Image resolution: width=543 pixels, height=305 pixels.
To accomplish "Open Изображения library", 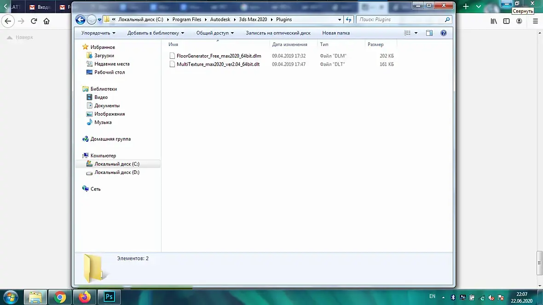I will (x=110, y=114).
